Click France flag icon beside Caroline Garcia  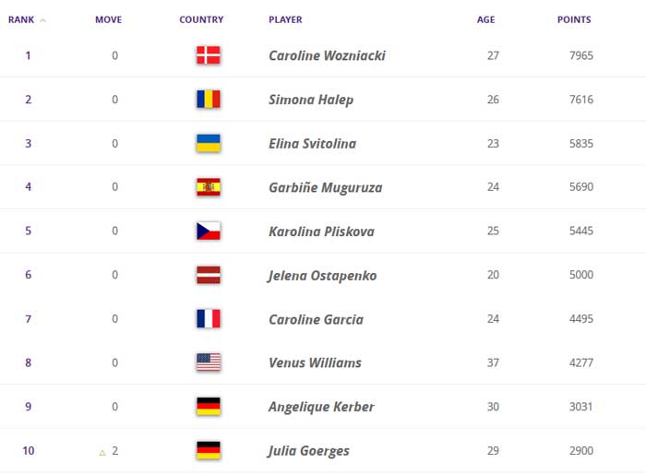[208, 319]
